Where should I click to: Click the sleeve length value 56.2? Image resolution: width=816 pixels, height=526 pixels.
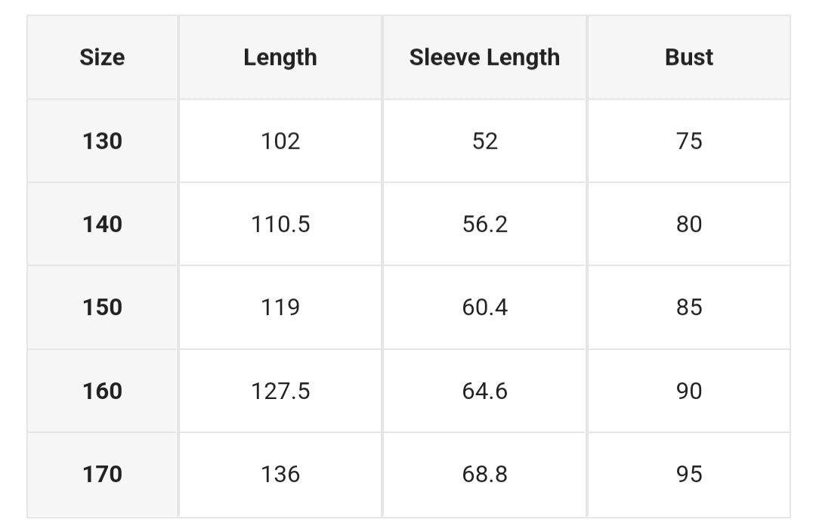[484, 224]
